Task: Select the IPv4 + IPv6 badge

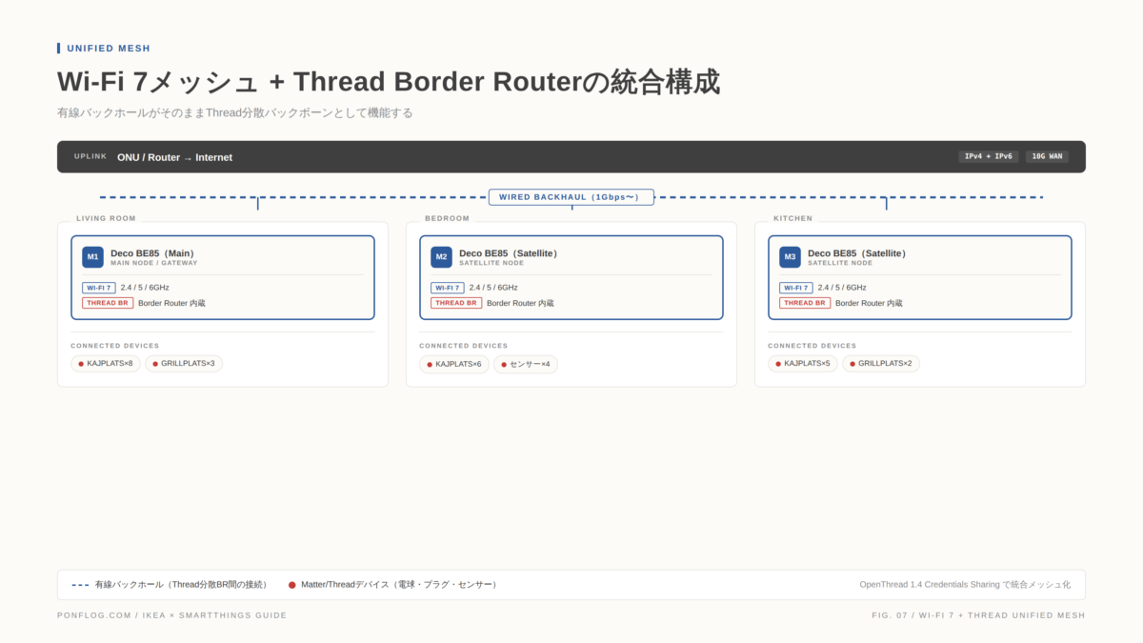Action: [988, 156]
